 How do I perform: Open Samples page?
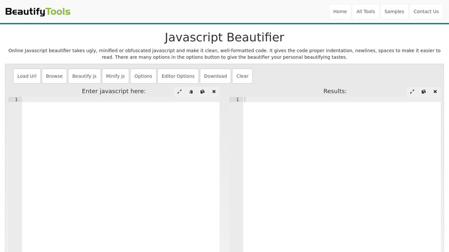pos(394,11)
